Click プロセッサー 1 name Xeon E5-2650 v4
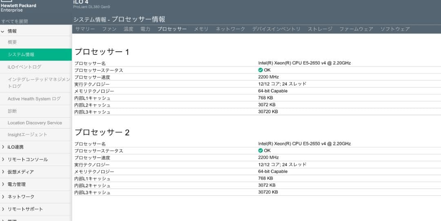441x221 pixels. click(304, 63)
